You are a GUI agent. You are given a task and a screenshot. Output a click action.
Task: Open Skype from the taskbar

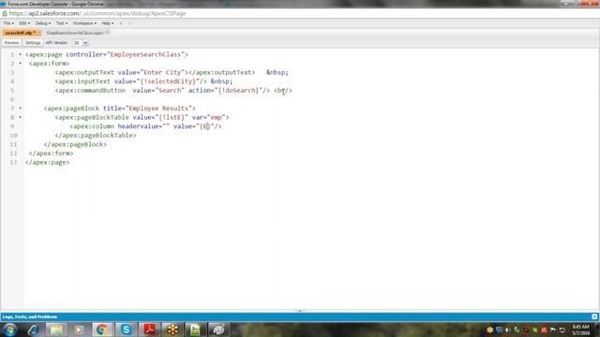[126, 330]
